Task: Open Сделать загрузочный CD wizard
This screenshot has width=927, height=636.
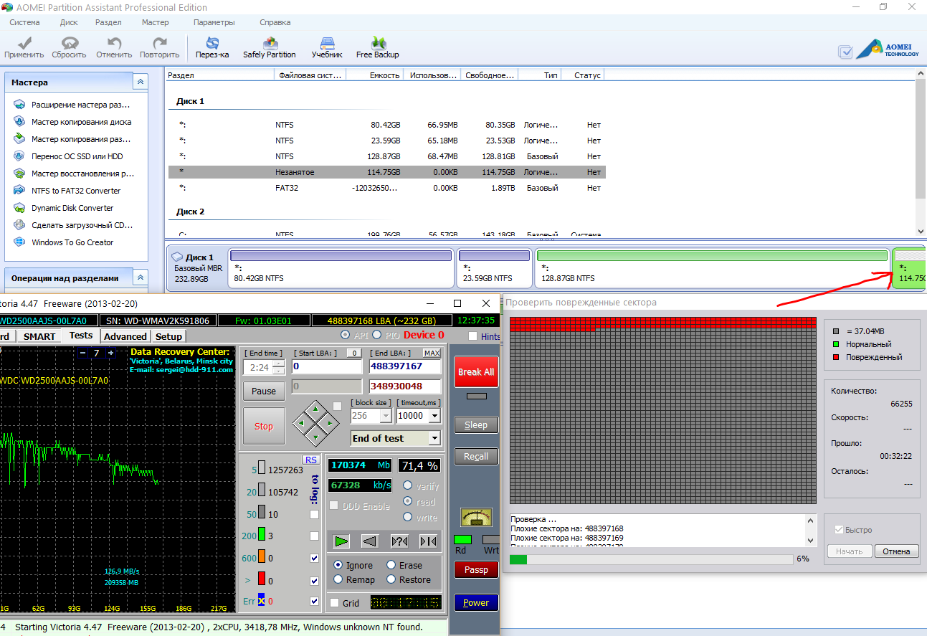Action: pyautogui.click(x=73, y=225)
